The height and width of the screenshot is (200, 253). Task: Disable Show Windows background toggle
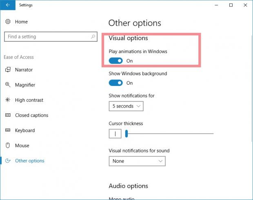coord(115,83)
